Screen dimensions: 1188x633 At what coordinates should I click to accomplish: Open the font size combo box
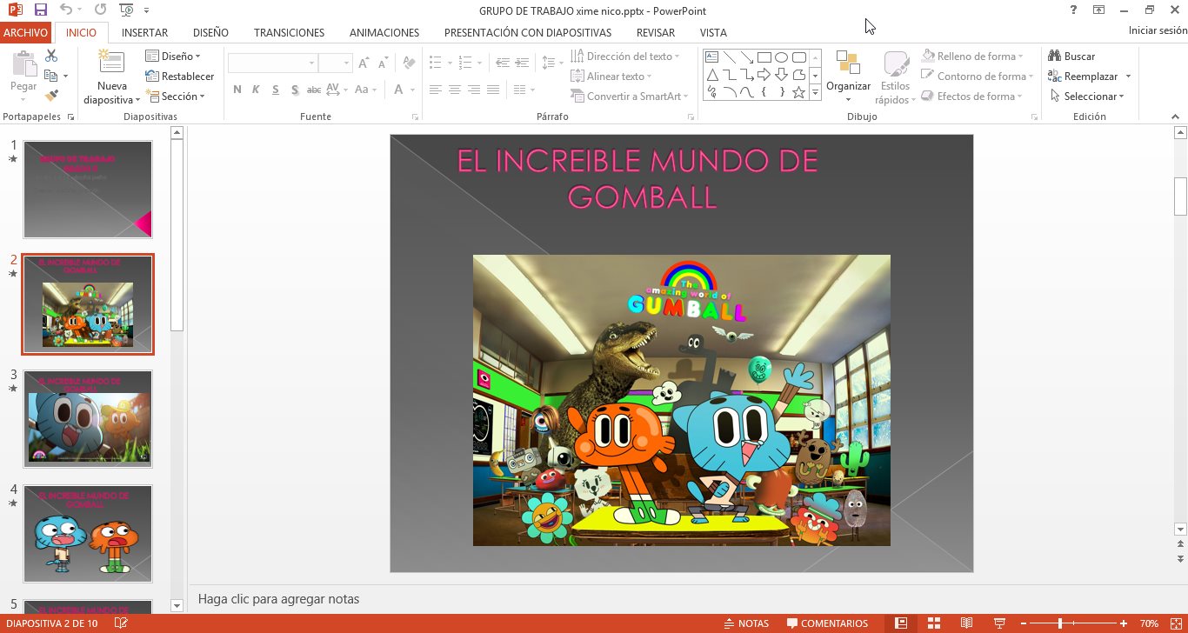pos(335,63)
